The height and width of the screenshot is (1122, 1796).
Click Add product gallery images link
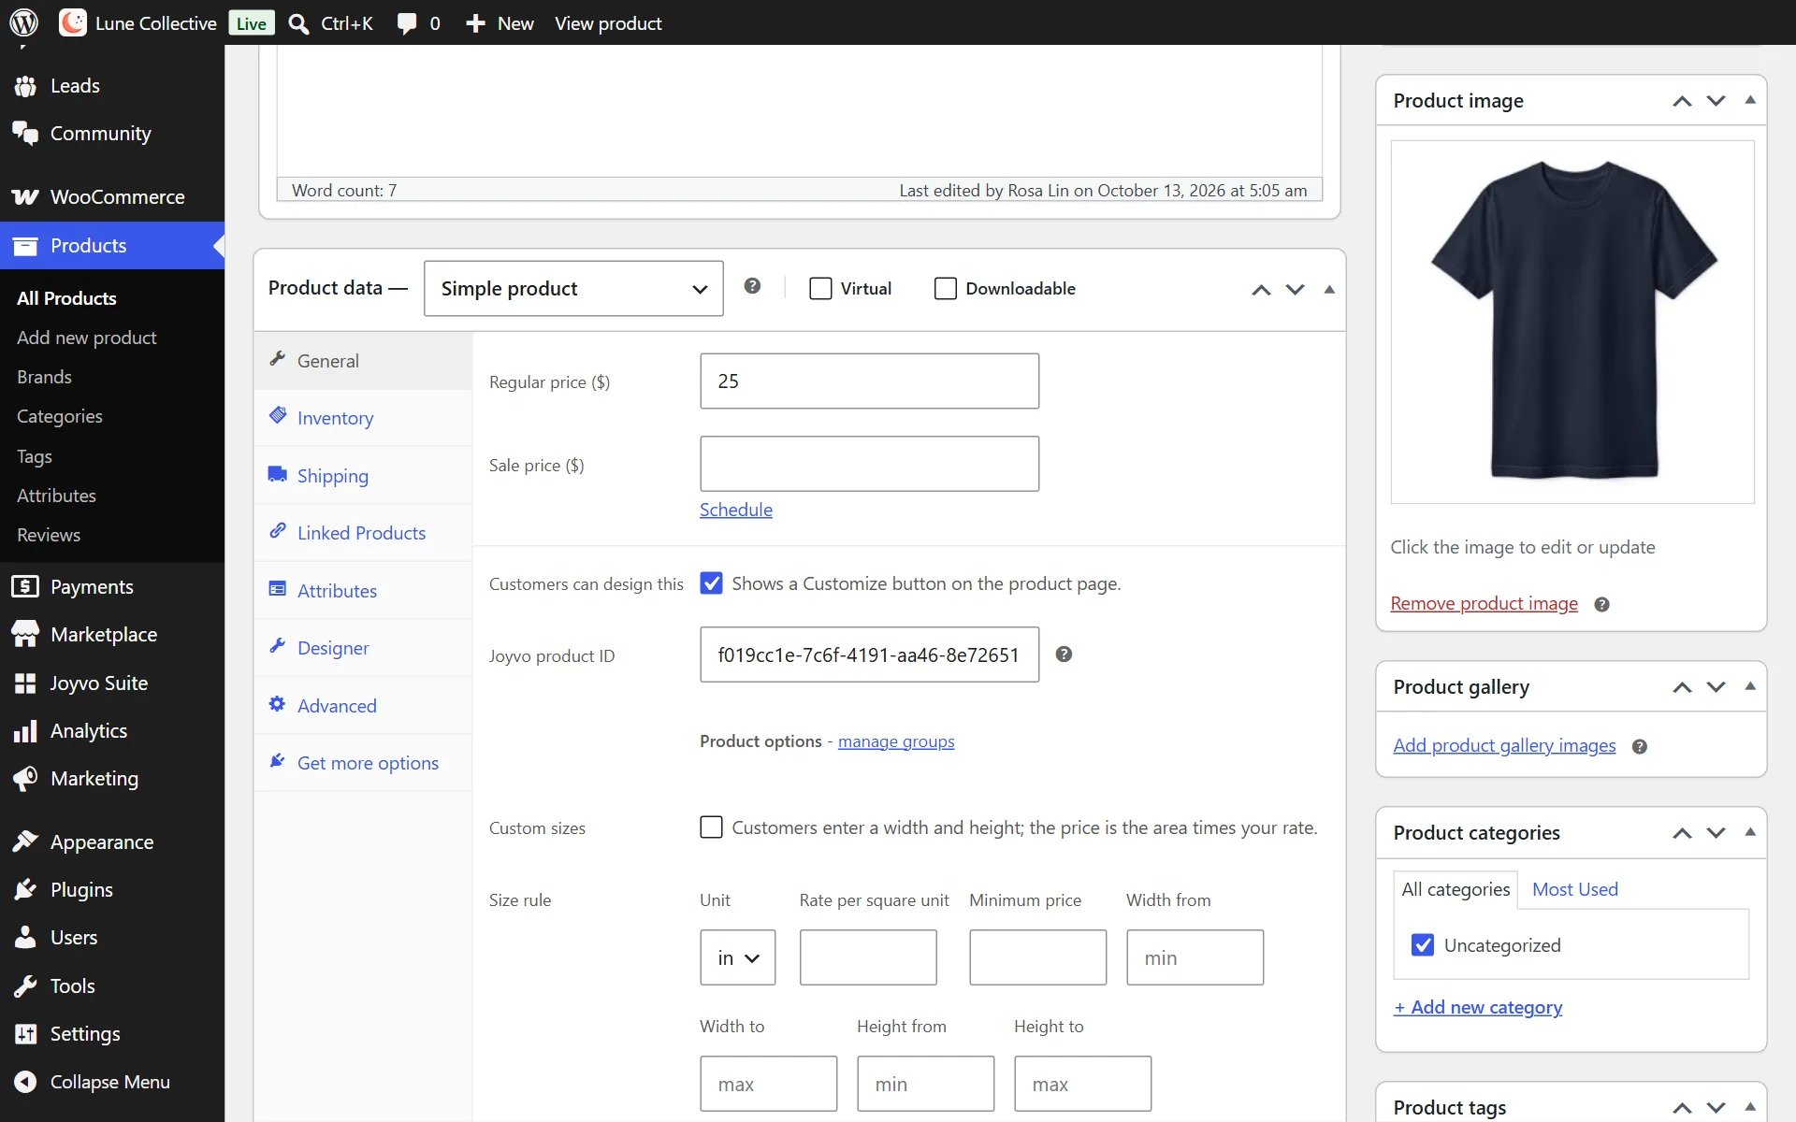1504,745
